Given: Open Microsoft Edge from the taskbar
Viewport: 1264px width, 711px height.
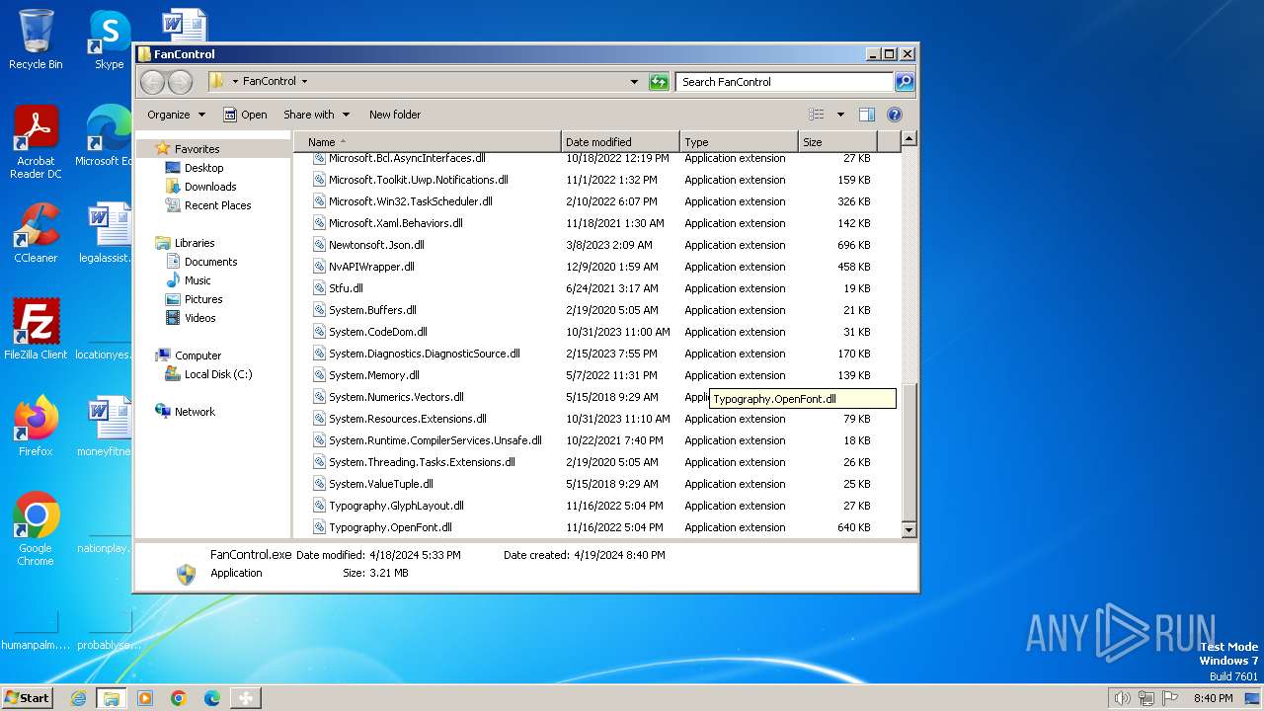Looking at the screenshot, I should tap(212, 698).
